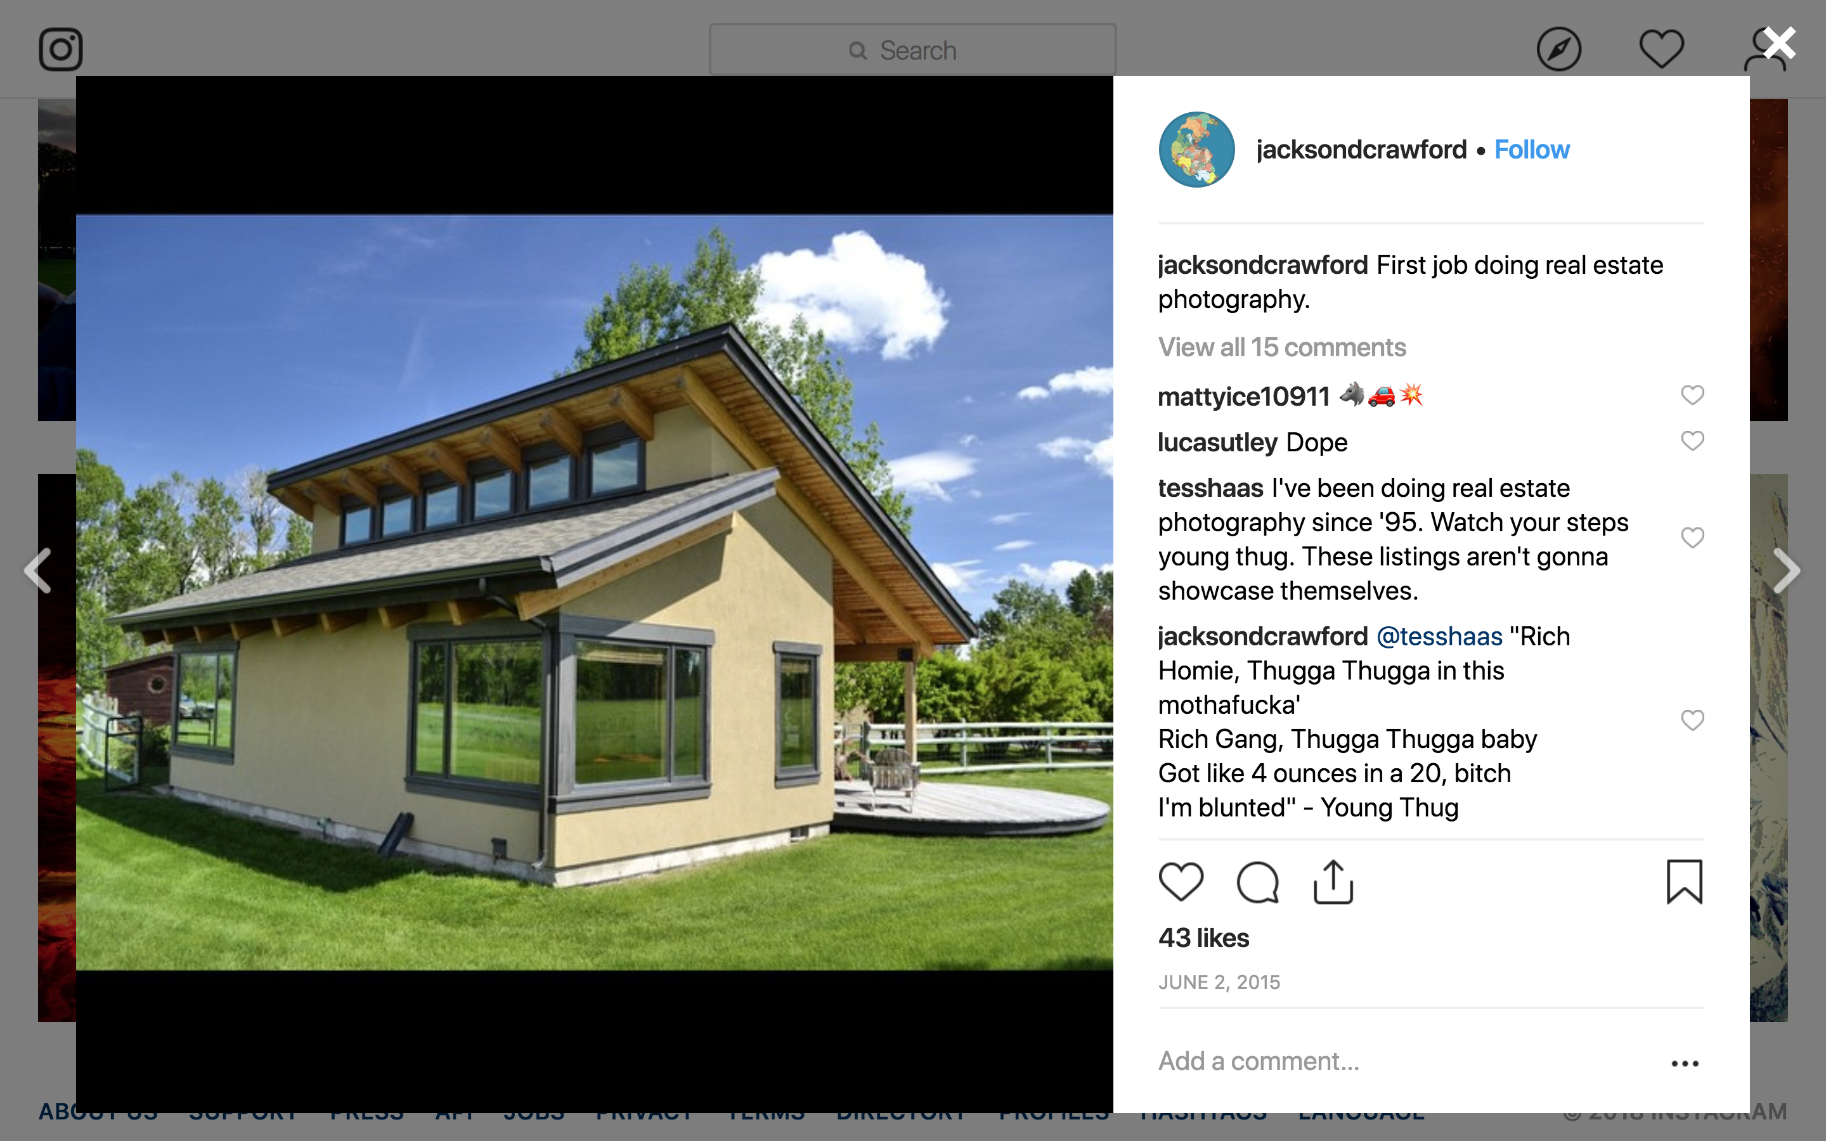Image resolution: width=1826 pixels, height=1141 pixels.
Task: Go to Instagram home via the camera logo
Action: tap(60, 50)
